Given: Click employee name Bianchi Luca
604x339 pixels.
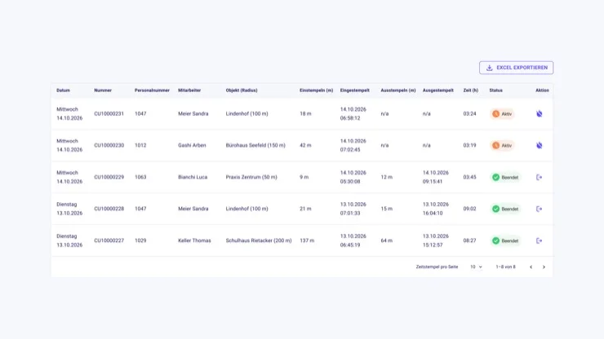Looking at the screenshot, I should [193, 178].
